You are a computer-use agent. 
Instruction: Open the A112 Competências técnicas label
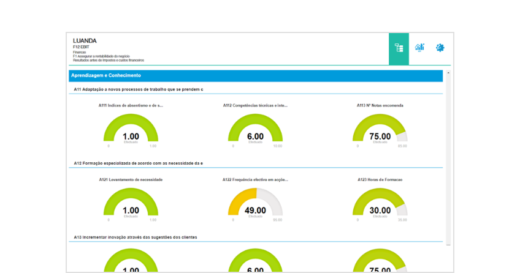(255, 105)
